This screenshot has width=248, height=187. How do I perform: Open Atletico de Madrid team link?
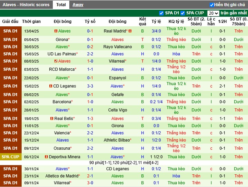point(62,176)
